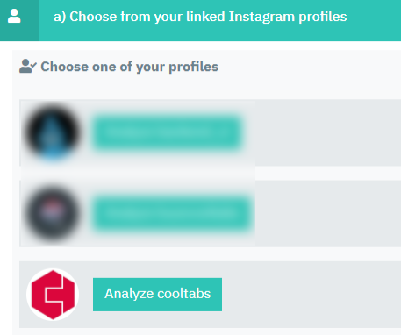Click the first blurred teal analyze button
The height and width of the screenshot is (335, 401).
click(167, 132)
